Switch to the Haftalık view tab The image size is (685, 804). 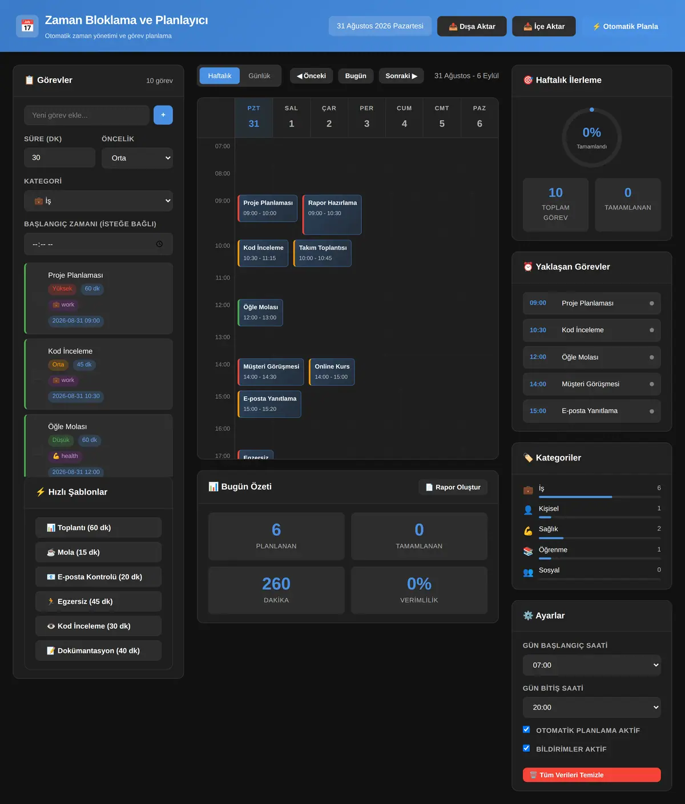click(220, 76)
